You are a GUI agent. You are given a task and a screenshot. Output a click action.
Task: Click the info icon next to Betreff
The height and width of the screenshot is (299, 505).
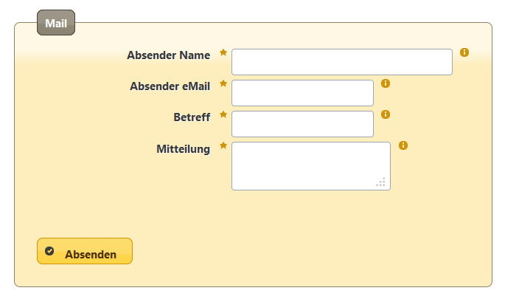(x=386, y=114)
